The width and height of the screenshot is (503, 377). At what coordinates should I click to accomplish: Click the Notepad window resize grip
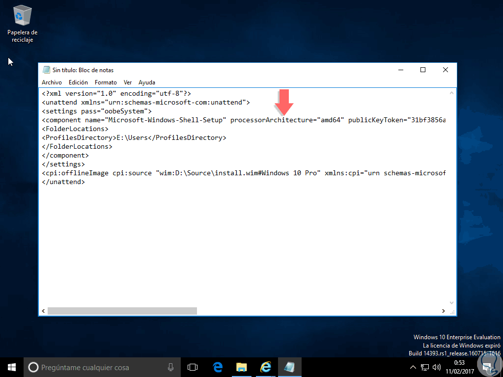[x=452, y=312]
